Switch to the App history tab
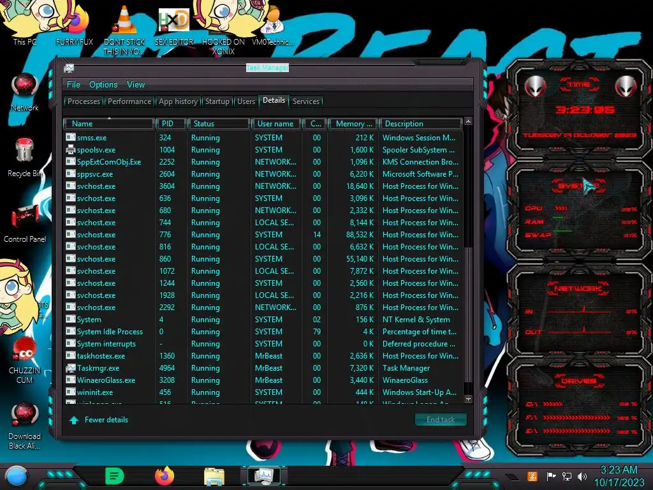Image resolution: width=653 pixels, height=490 pixels. click(178, 101)
